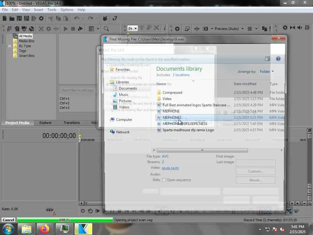
Task: Click the Search media magnifier icon
Action: point(106,29)
